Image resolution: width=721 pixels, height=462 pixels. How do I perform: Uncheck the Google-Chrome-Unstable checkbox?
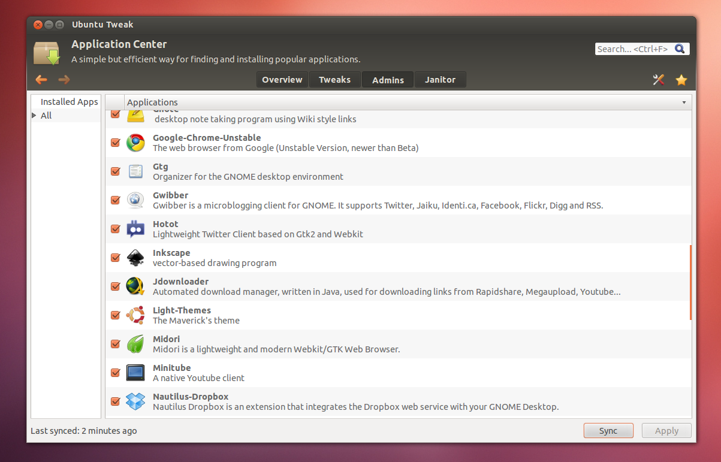coord(116,143)
